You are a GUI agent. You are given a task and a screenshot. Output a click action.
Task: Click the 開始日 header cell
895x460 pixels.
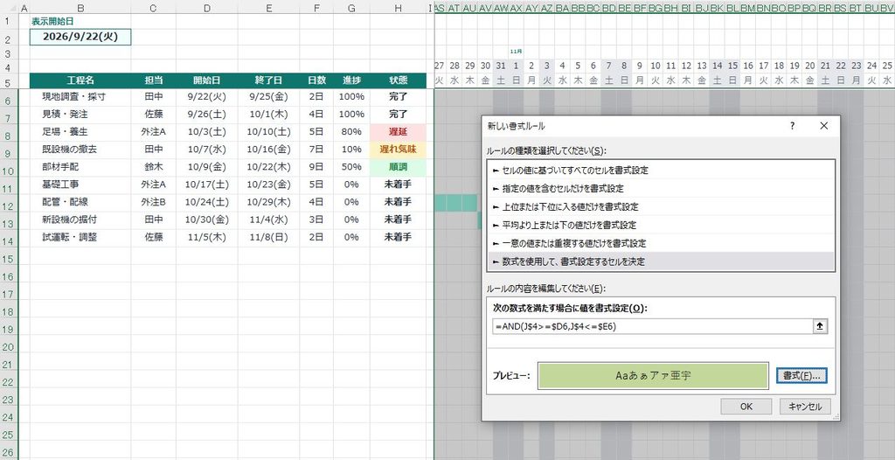(206, 80)
